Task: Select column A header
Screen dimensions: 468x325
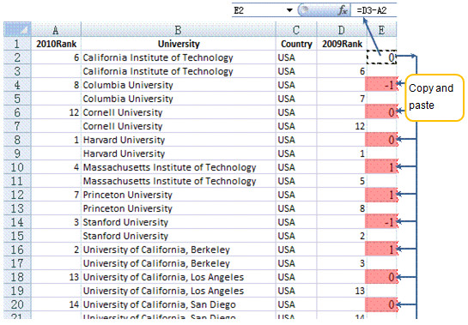Action: 56,30
